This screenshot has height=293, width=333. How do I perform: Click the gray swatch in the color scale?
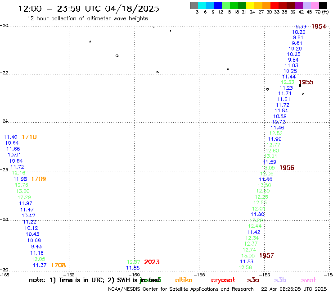pos(194,5)
